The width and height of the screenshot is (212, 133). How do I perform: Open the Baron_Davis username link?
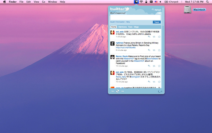click(x=122, y=56)
